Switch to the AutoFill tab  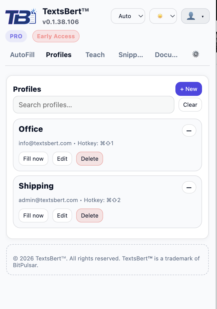(x=22, y=55)
